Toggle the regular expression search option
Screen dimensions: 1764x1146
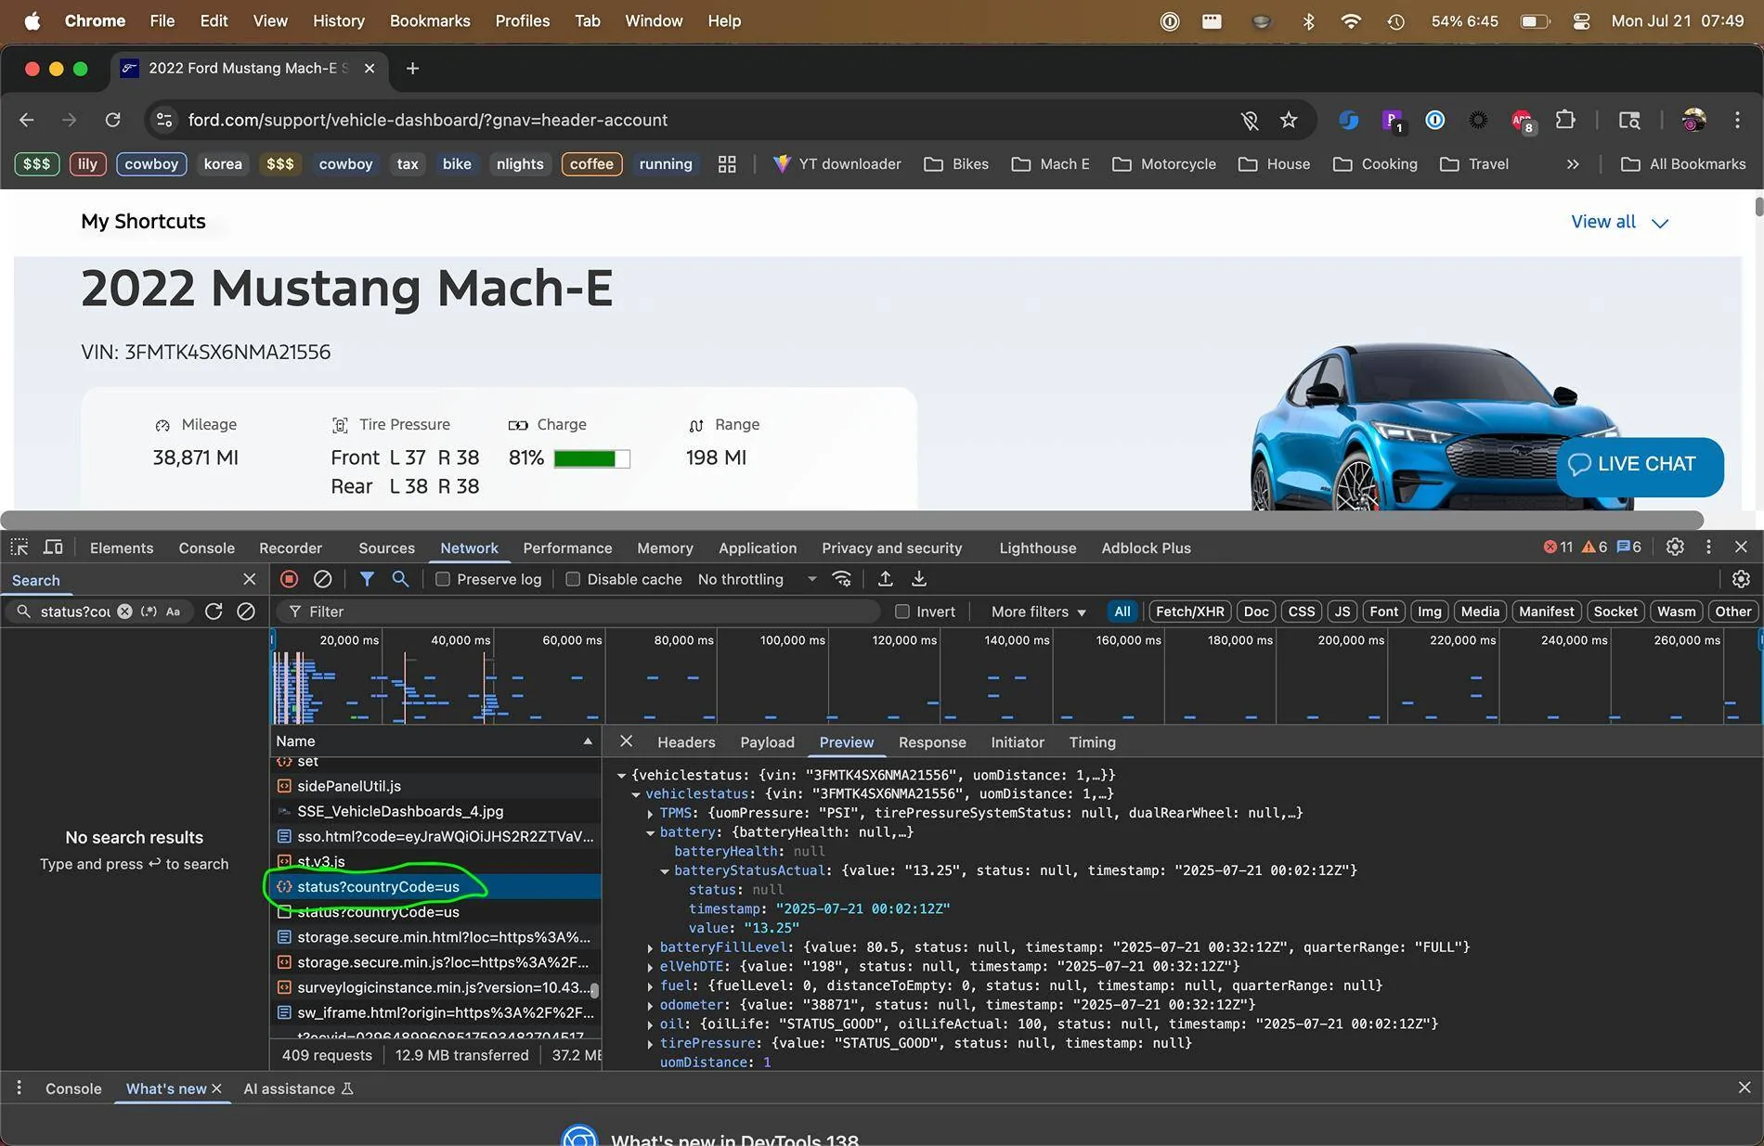(x=149, y=612)
